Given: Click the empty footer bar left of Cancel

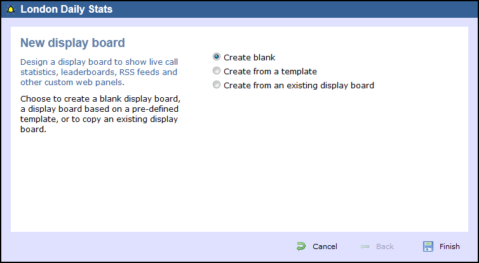Looking at the screenshot, I should point(146,246).
